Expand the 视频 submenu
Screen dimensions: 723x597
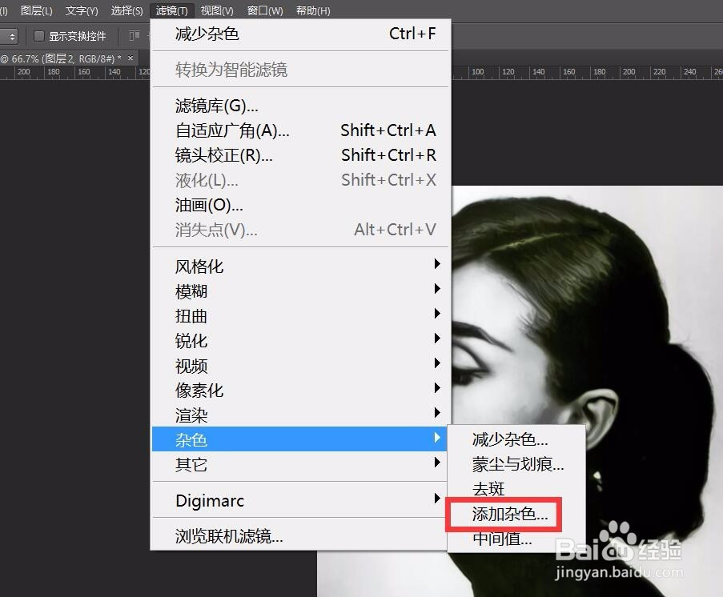[301, 366]
